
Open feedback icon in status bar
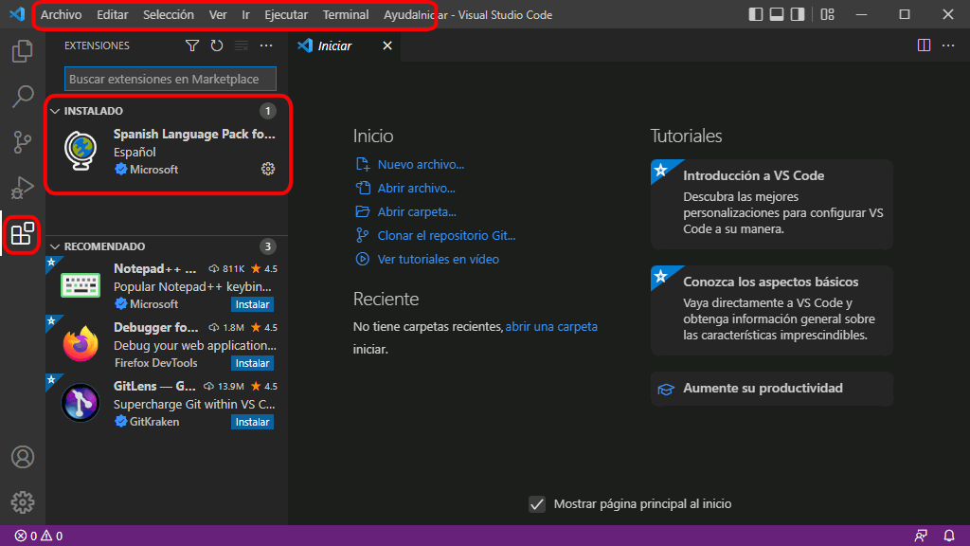coord(921,537)
